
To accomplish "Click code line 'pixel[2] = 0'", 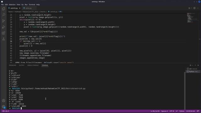I will (x=26, y=46).
